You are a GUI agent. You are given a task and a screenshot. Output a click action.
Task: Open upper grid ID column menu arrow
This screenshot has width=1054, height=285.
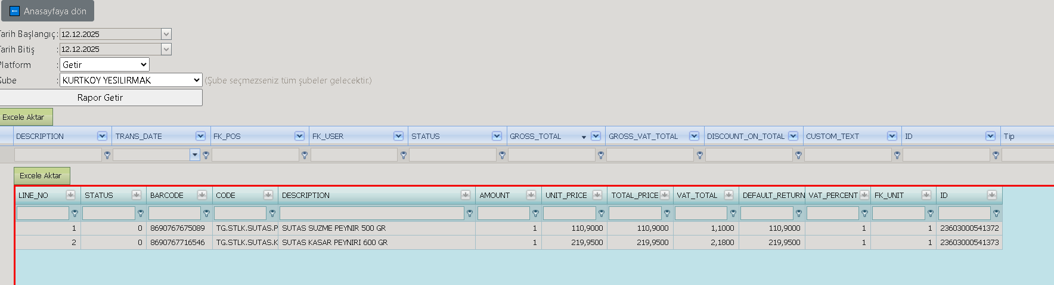990,136
